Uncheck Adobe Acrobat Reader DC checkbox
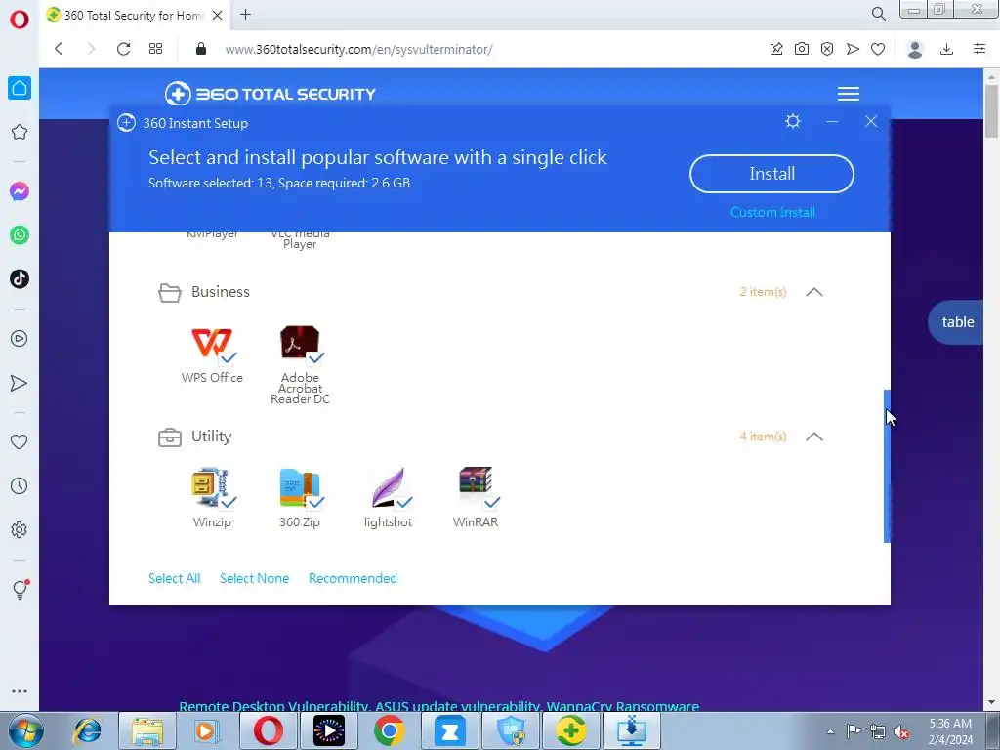Viewport: 1000px width, 750px height. pos(316,357)
